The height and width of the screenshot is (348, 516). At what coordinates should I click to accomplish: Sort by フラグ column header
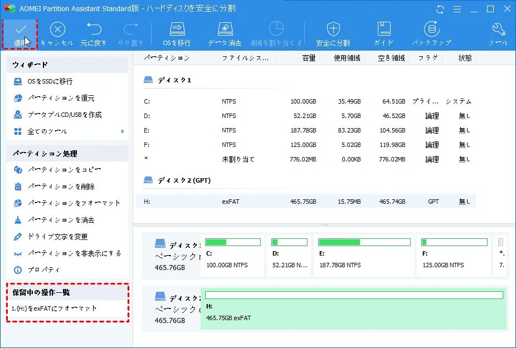pos(428,58)
